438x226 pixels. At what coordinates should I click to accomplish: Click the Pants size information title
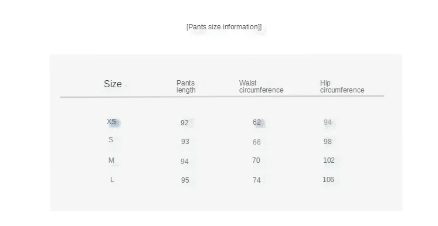pyautogui.click(x=224, y=27)
